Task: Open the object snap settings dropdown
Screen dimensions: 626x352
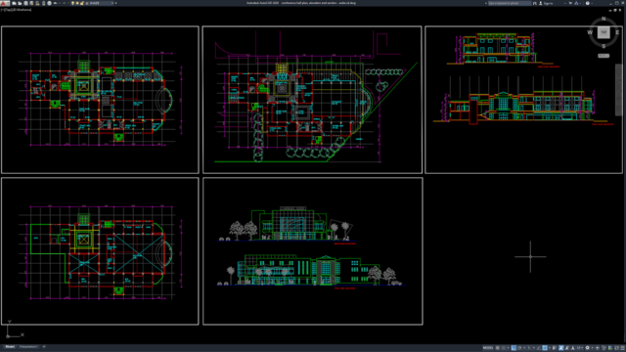Action: pos(550,348)
